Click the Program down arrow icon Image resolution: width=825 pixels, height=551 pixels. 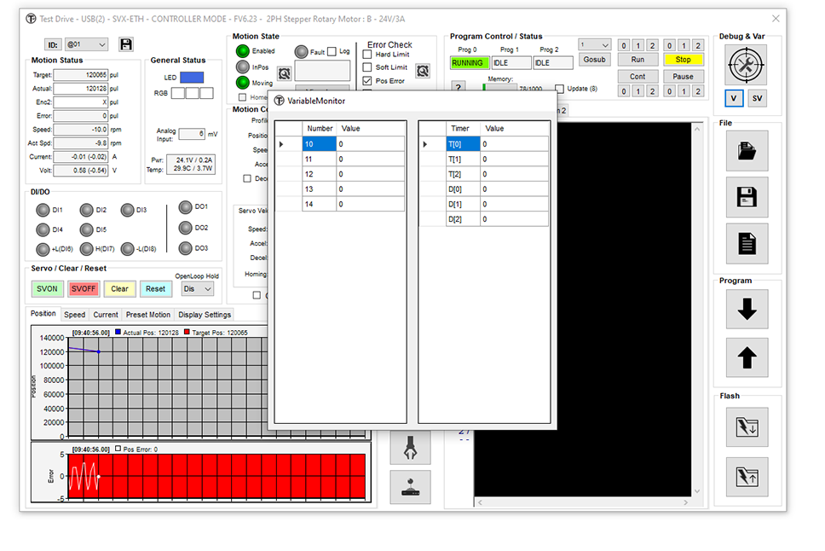click(747, 310)
